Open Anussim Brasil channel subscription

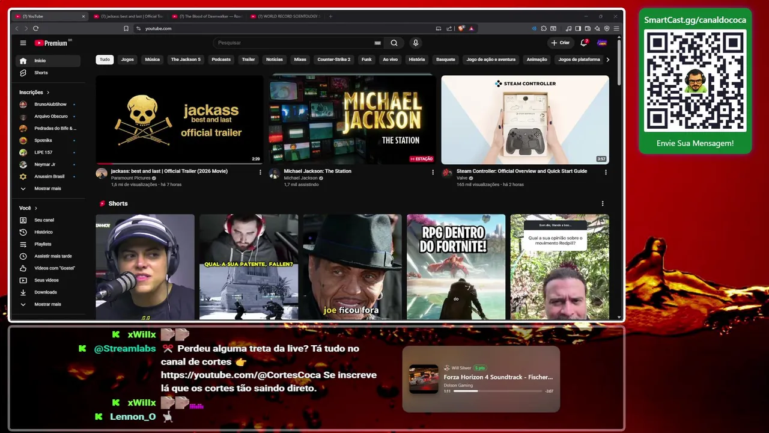coord(47,177)
